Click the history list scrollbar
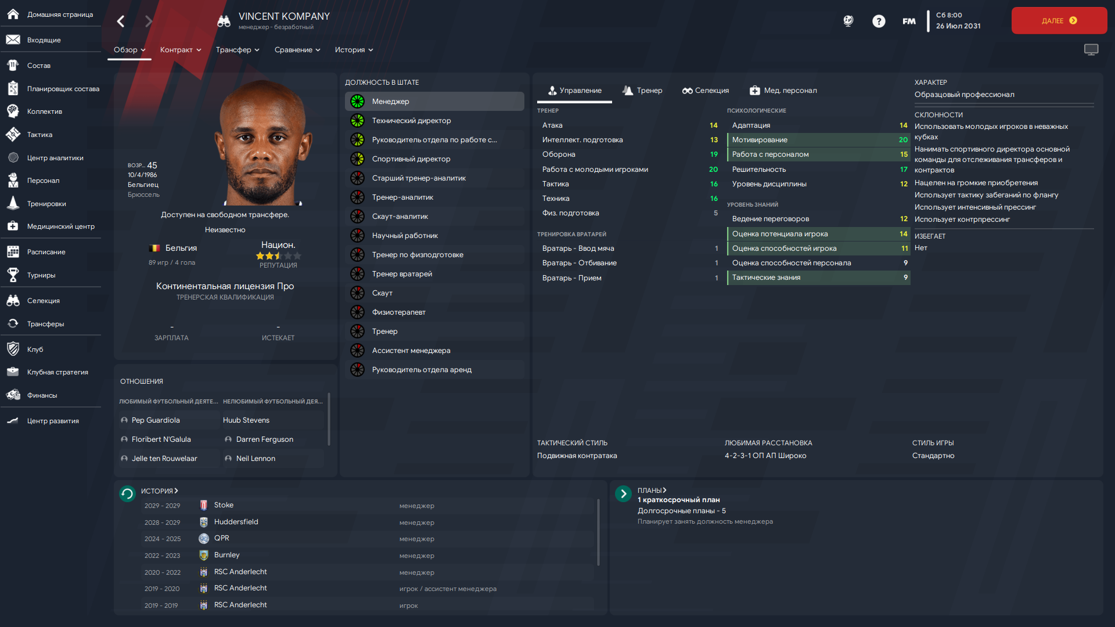The height and width of the screenshot is (627, 1115). [x=598, y=532]
